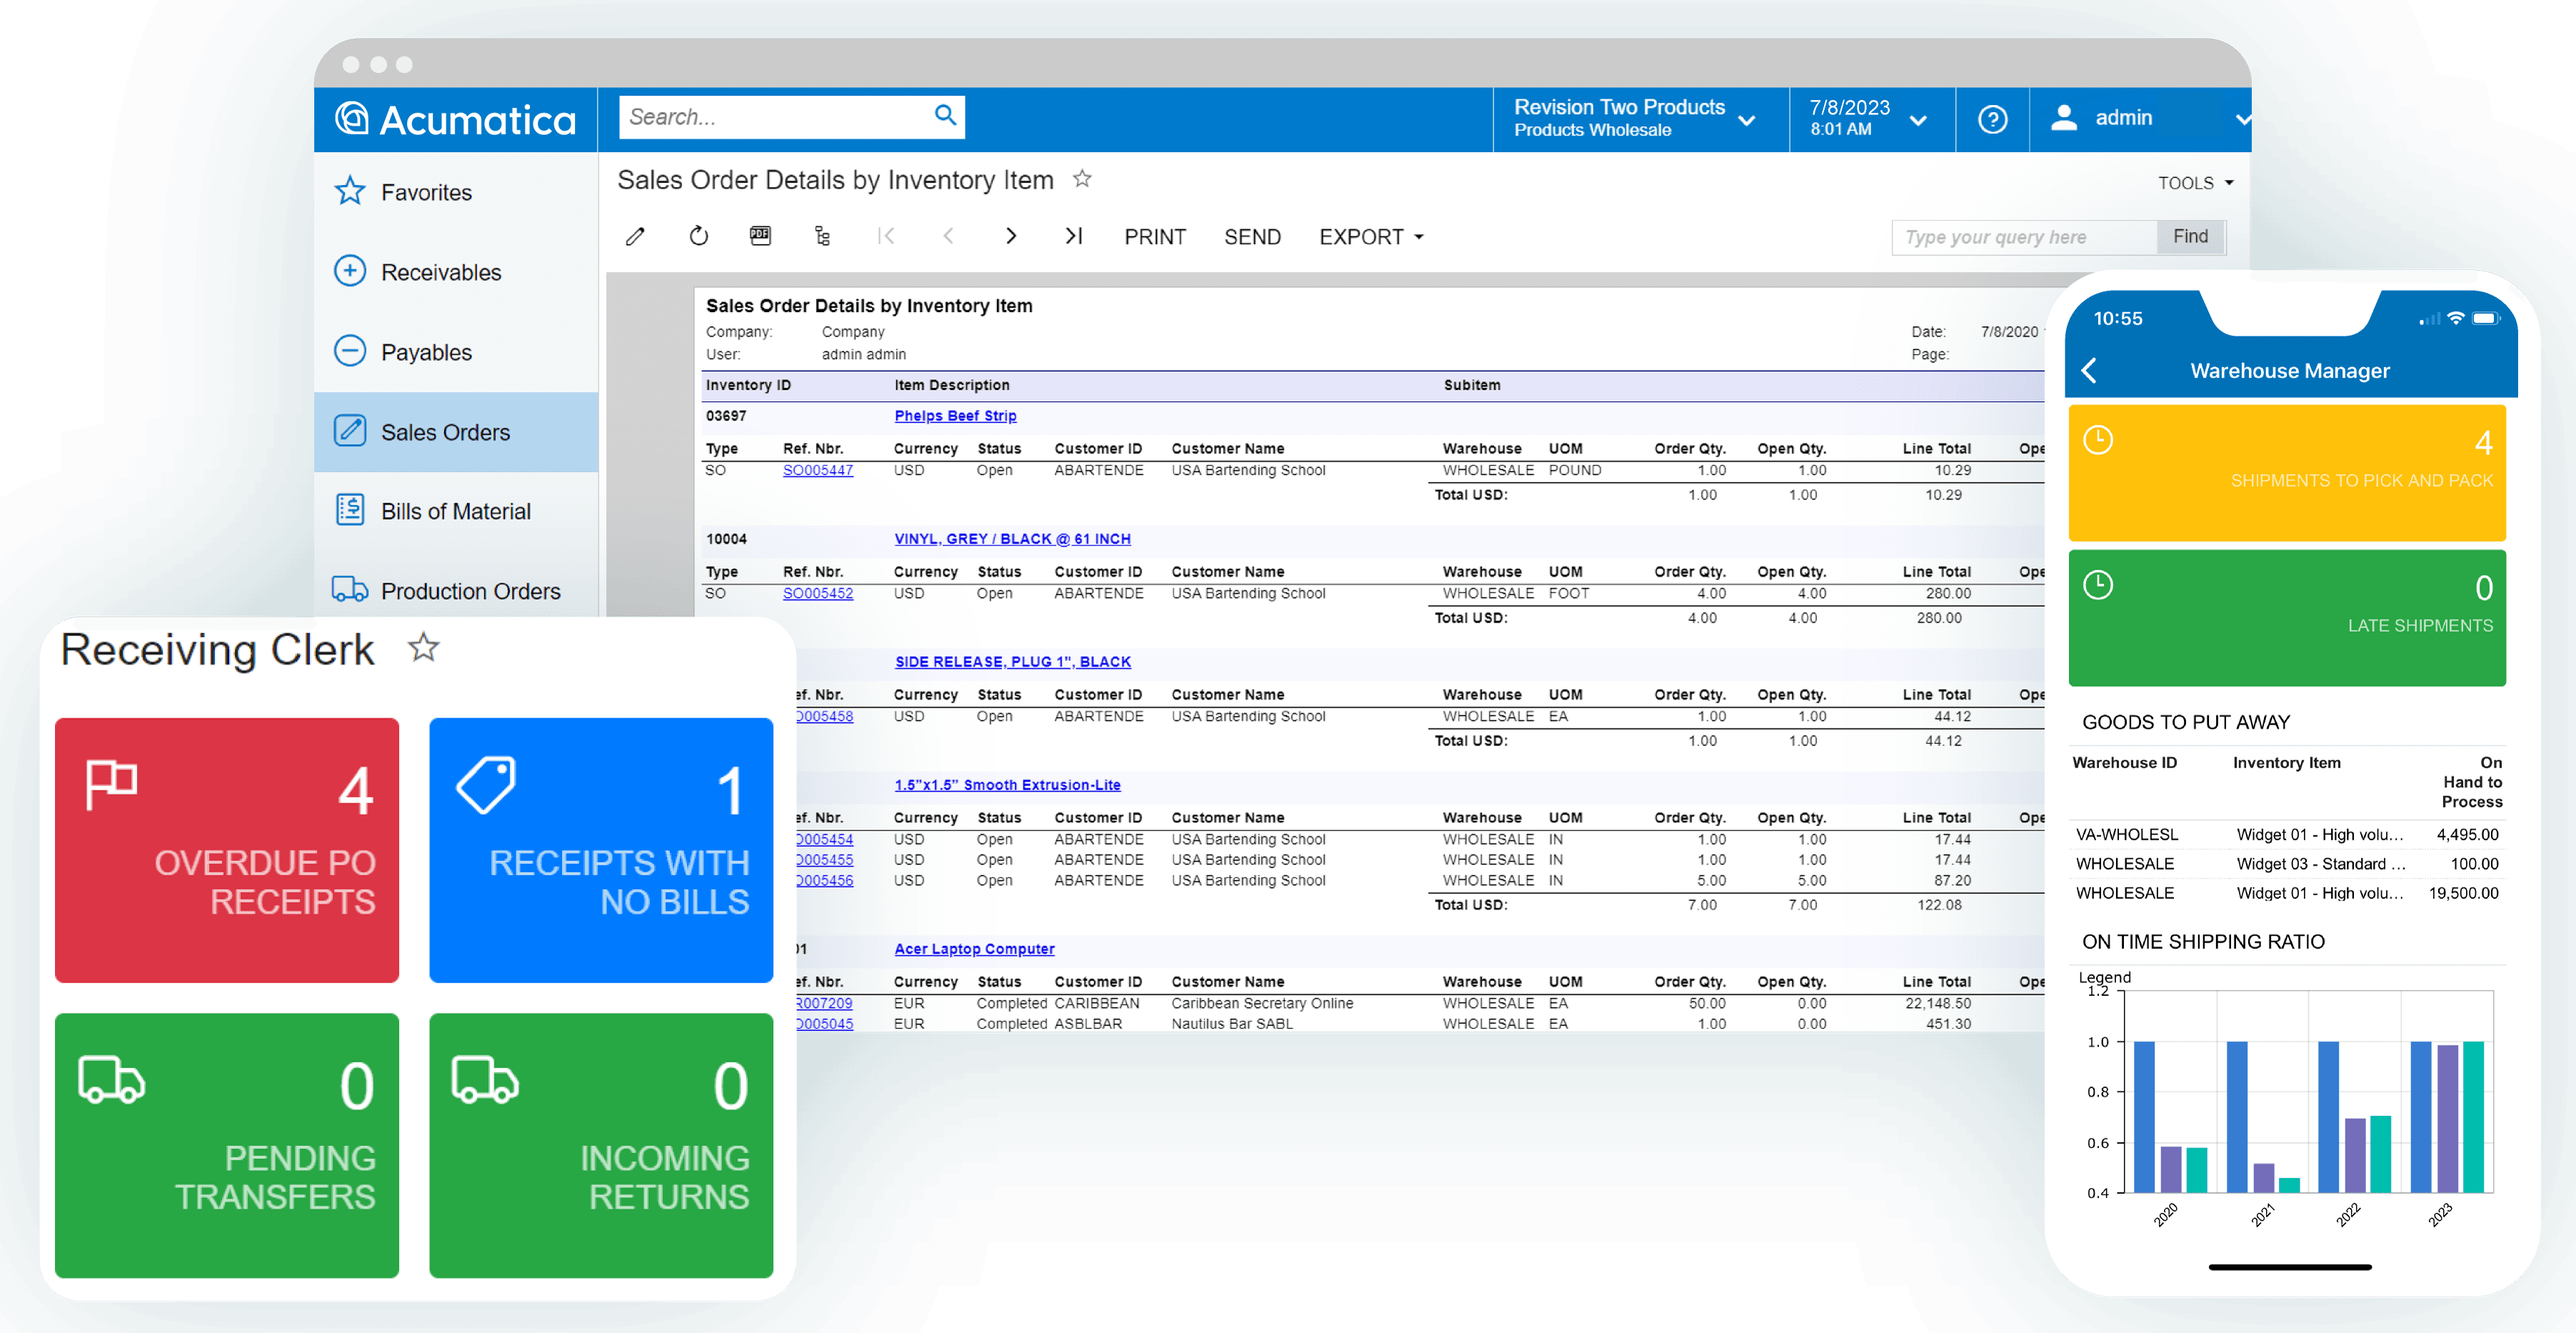Tap the teal 2023 bar in shipping chart
The image size is (2576, 1333).
(x=2473, y=1116)
